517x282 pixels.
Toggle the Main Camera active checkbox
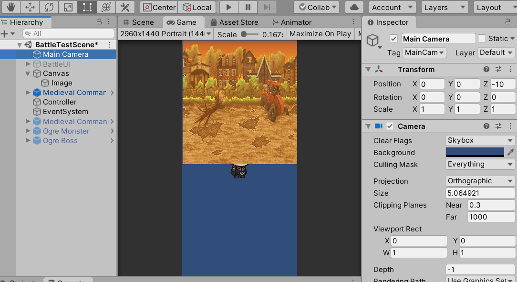[x=393, y=39]
